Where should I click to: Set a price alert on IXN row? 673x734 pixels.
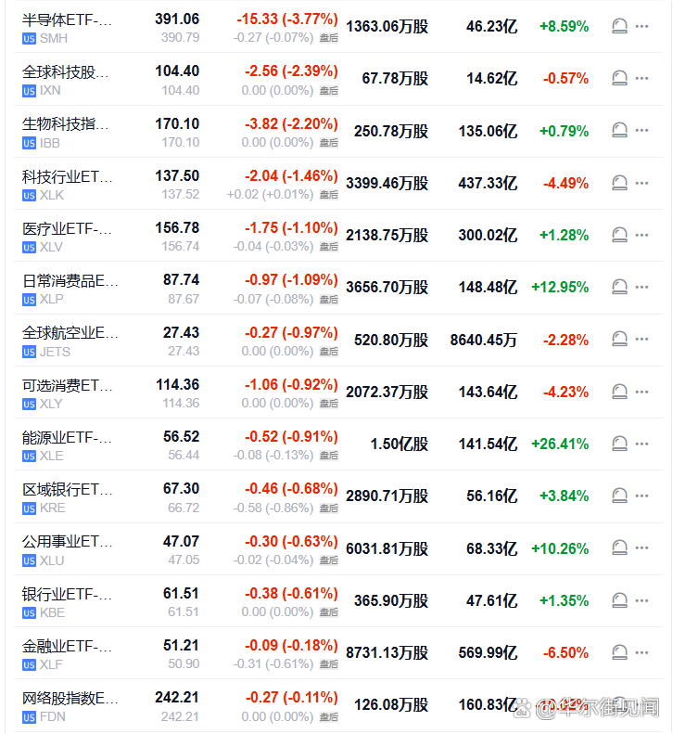(619, 79)
